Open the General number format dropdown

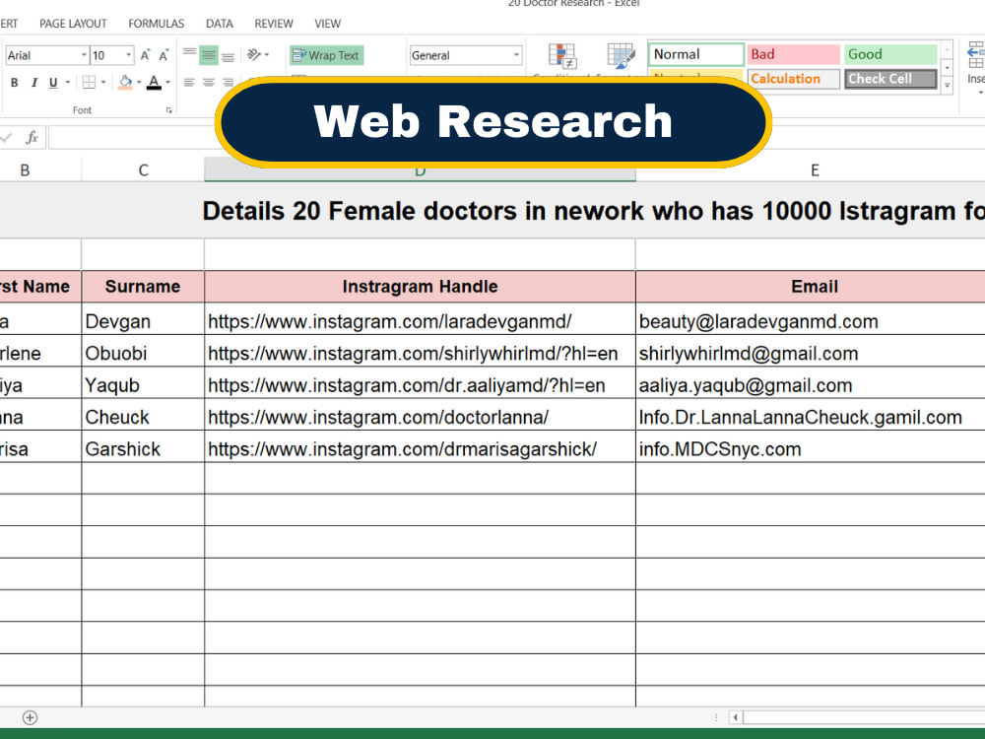point(516,55)
